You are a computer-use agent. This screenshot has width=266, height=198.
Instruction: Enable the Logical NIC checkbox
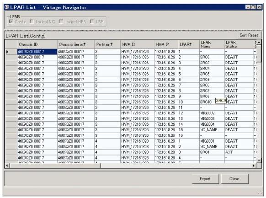coord(32,21)
